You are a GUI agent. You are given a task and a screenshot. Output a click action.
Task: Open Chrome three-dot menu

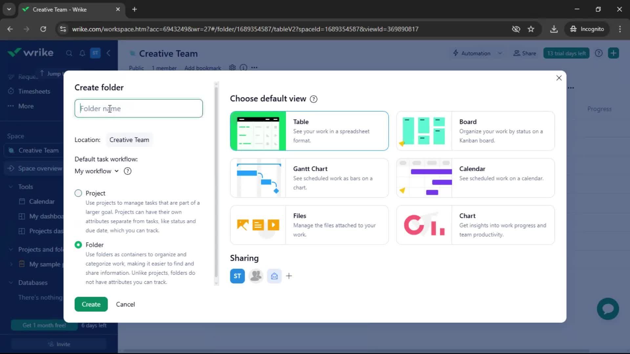(x=620, y=29)
